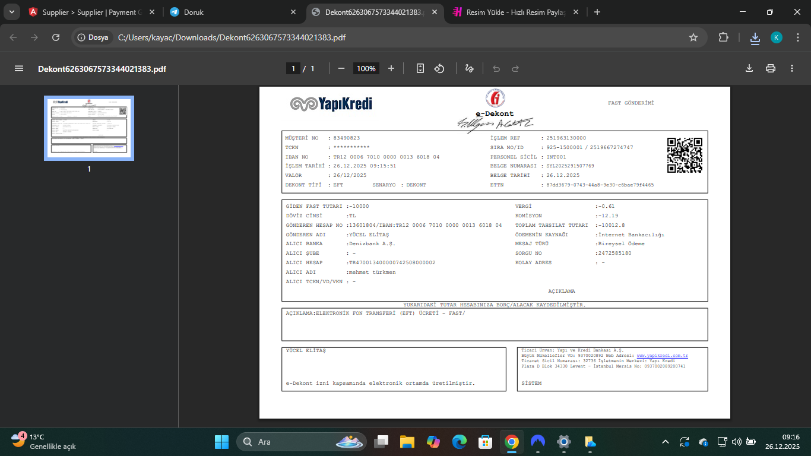Click the page number input field
The width and height of the screenshot is (811, 456).
(x=293, y=69)
